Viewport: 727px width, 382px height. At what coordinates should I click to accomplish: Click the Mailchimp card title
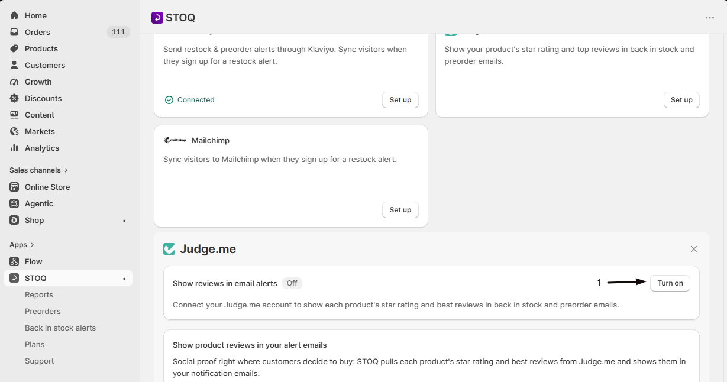click(211, 140)
